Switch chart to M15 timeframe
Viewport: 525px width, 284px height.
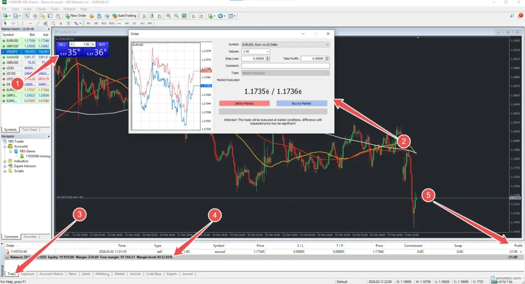[104, 24]
